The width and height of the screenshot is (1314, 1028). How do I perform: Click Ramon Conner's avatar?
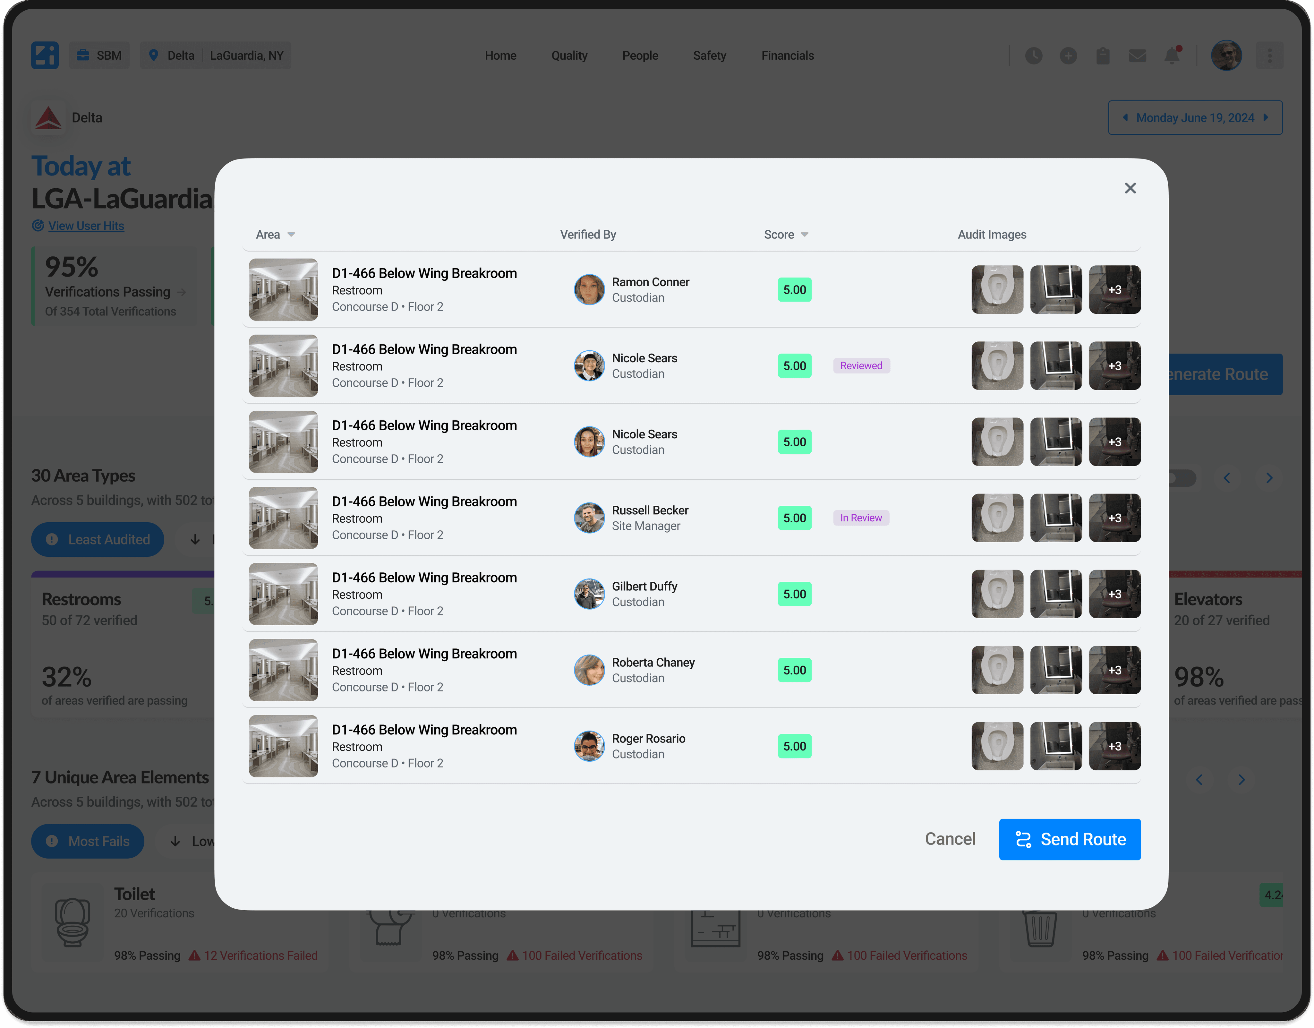(x=589, y=289)
